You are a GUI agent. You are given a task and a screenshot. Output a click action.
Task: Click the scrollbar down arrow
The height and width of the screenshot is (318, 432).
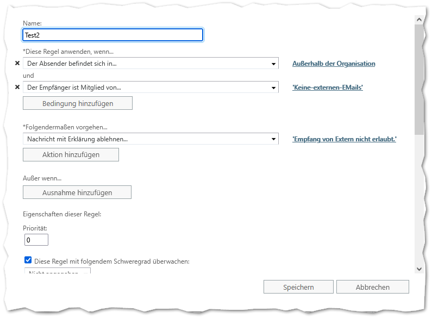coord(419,269)
